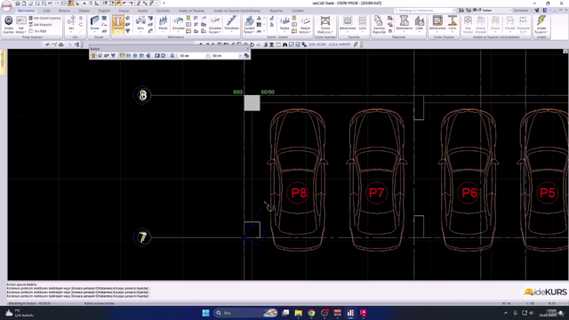Expand the Kolon tool dropdown arrow
Image resolution: width=569 pixels, height=320 pixels.
[x=118, y=33]
